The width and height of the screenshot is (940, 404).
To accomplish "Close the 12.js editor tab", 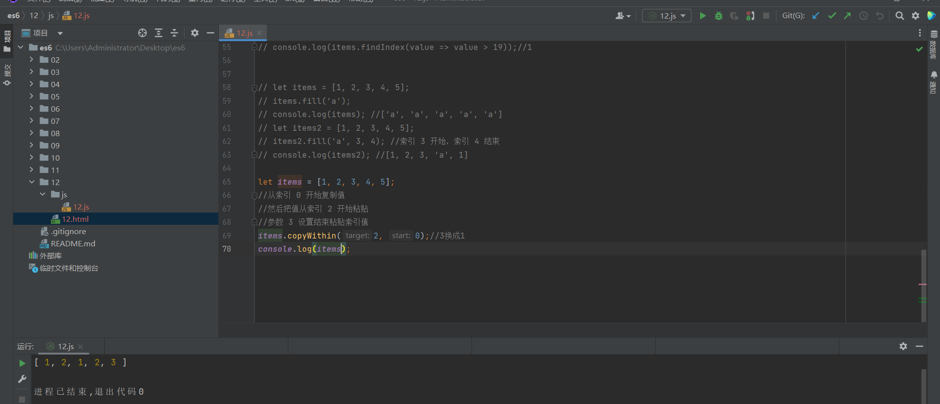I will 259,33.
